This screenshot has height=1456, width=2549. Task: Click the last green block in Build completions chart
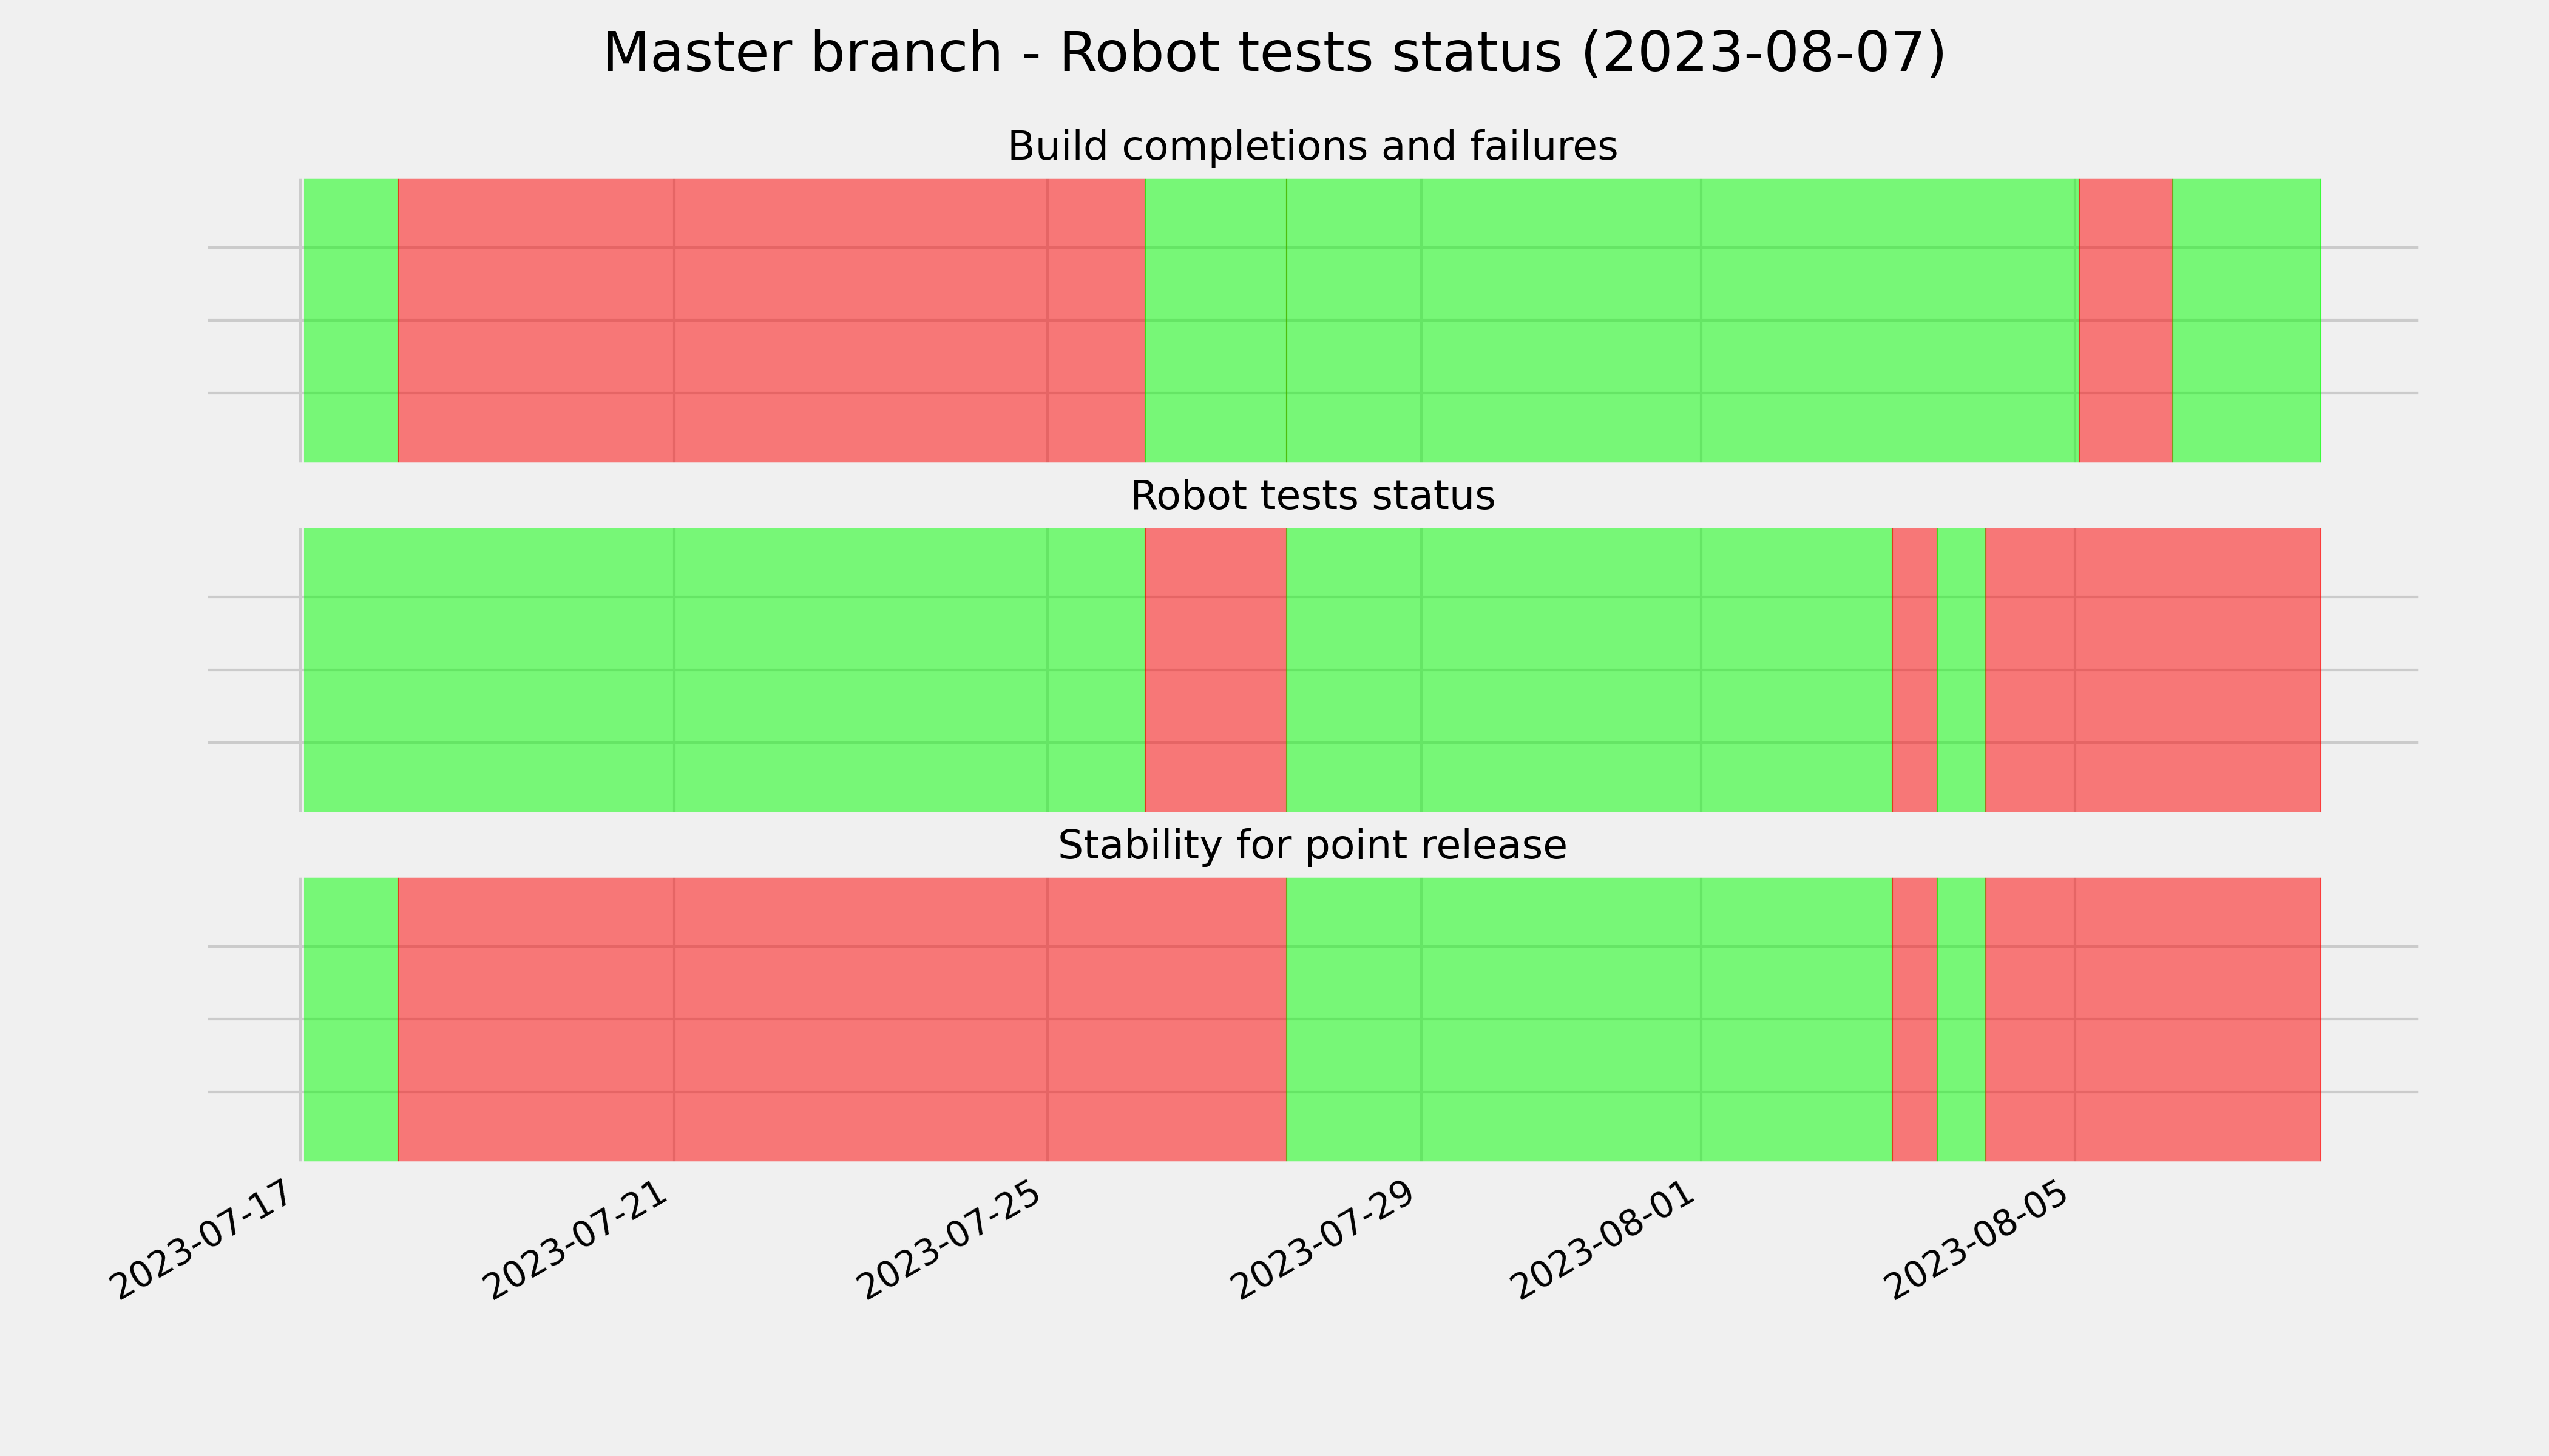coord(2247,320)
